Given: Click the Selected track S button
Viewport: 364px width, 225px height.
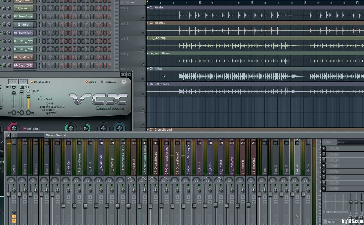Looking at the screenshot, I should tap(308, 142).
